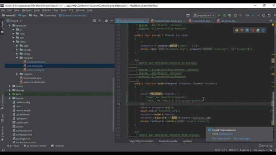The image size is (276, 155).
Task: Hide the Project tool window
Action: [112, 21]
